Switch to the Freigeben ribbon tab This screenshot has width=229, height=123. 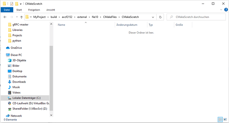(34, 10)
